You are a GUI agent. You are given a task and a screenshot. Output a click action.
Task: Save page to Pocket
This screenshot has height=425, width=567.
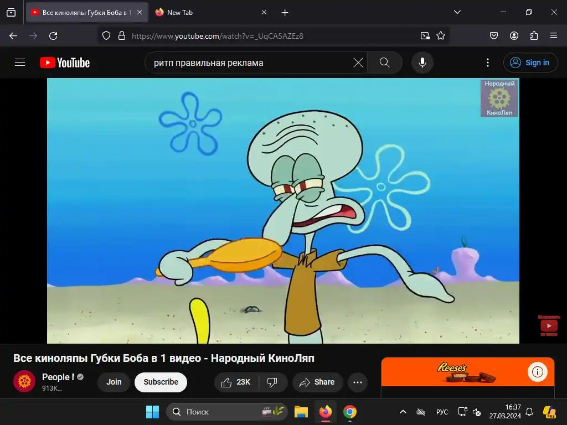[493, 36]
